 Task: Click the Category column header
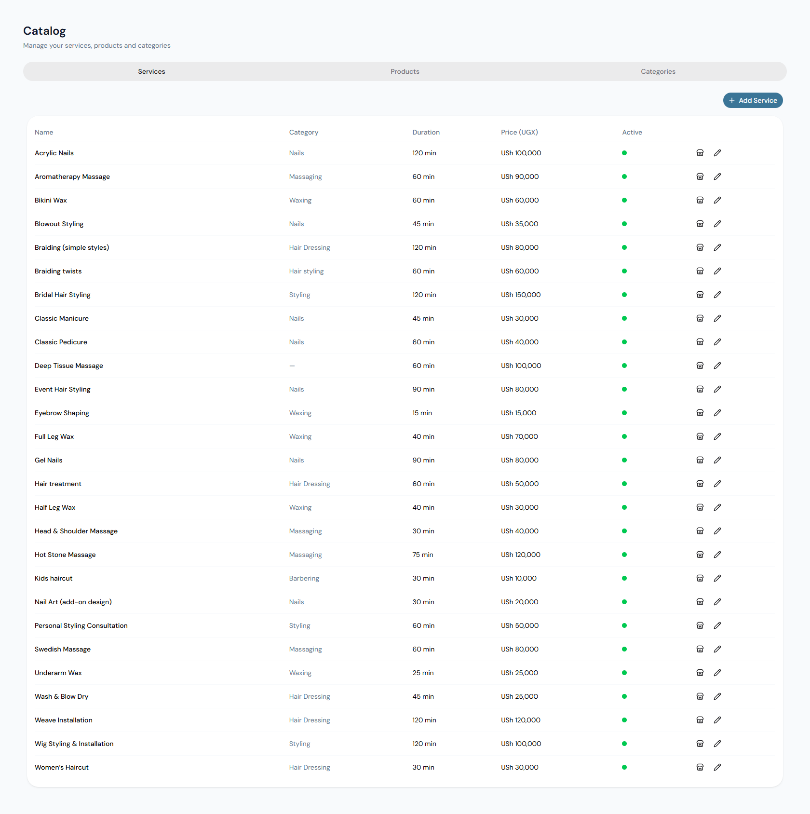point(304,132)
